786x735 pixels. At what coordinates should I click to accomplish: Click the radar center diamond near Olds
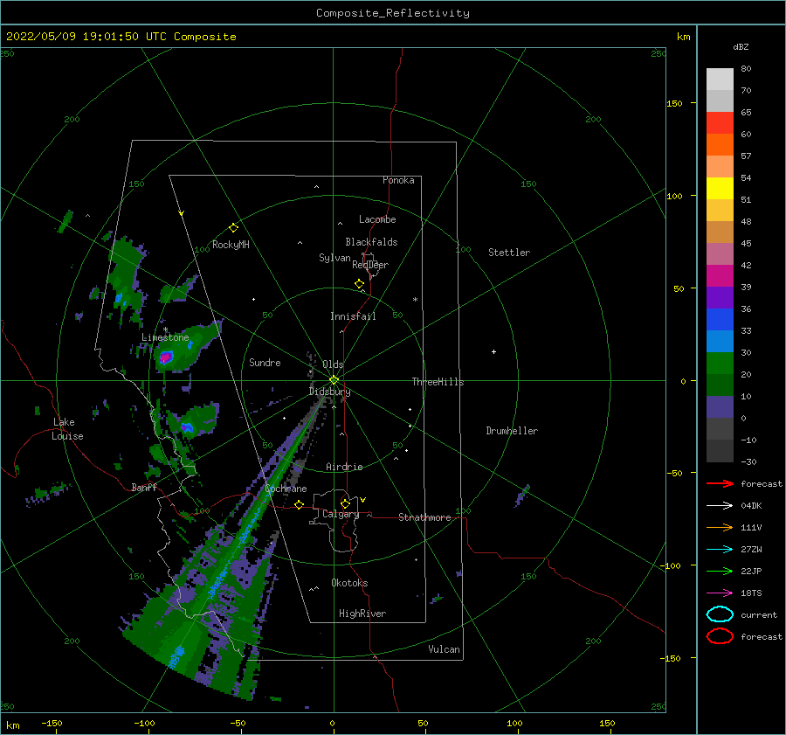pyautogui.click(x=334, y=380)
